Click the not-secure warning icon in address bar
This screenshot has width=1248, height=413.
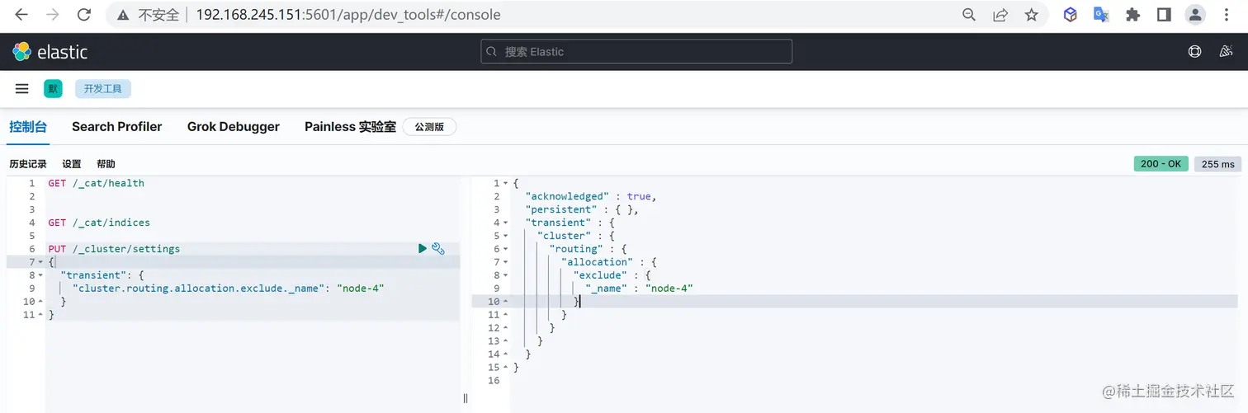click(122, 15)
